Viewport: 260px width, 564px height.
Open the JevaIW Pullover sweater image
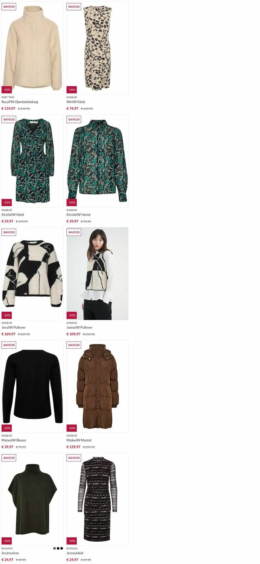[32, 273]
